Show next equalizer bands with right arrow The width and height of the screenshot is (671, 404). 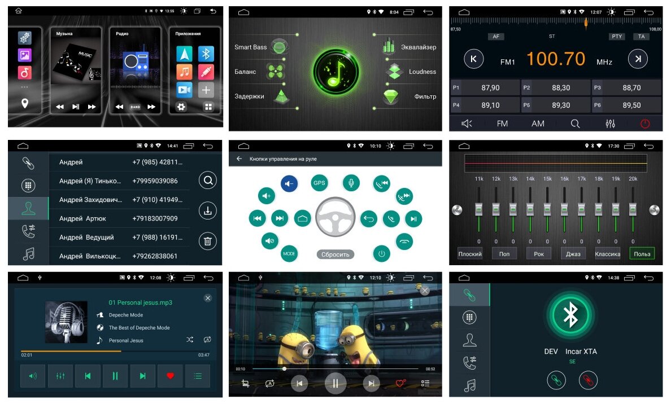(x=654, y=210)
